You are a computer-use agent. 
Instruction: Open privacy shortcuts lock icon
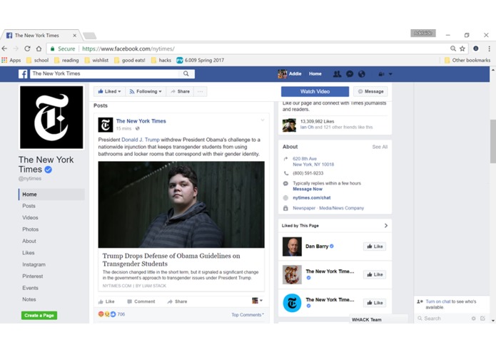tap(382, 74)
